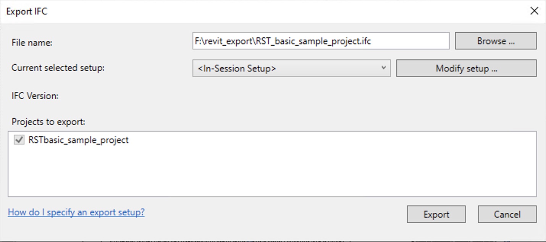Click the File name: label
This screenshot has width=546, height=242.
(x=32, y=43)
